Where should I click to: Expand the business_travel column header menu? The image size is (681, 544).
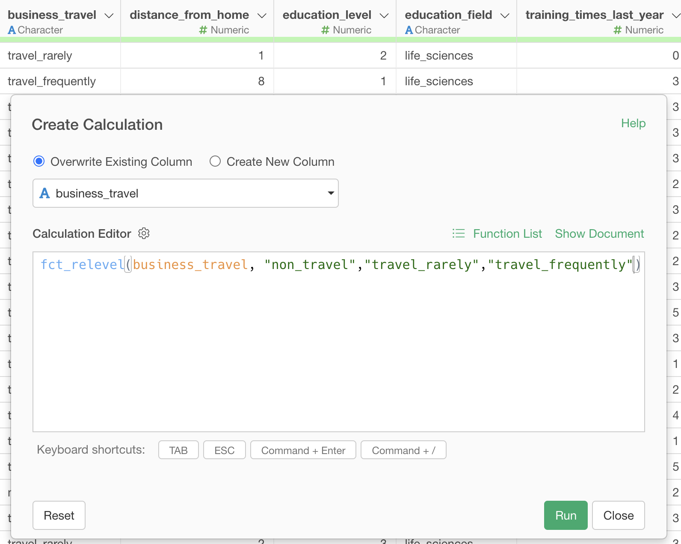(x=109, y=16)
